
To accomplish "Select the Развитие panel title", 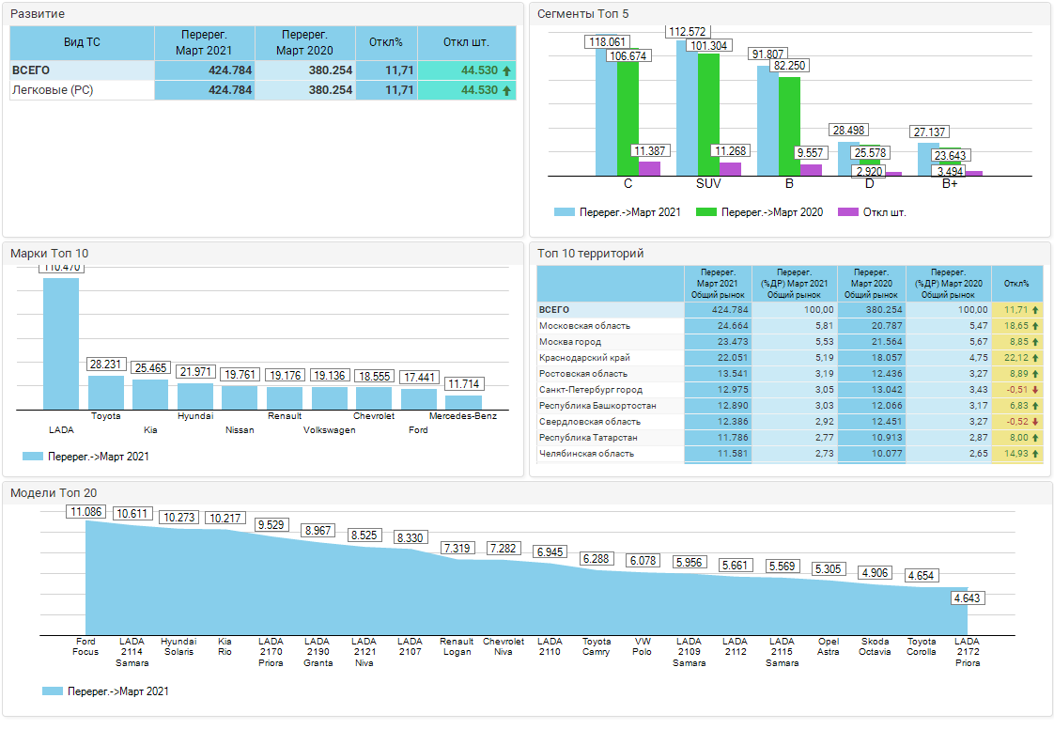I will (38, 14).
